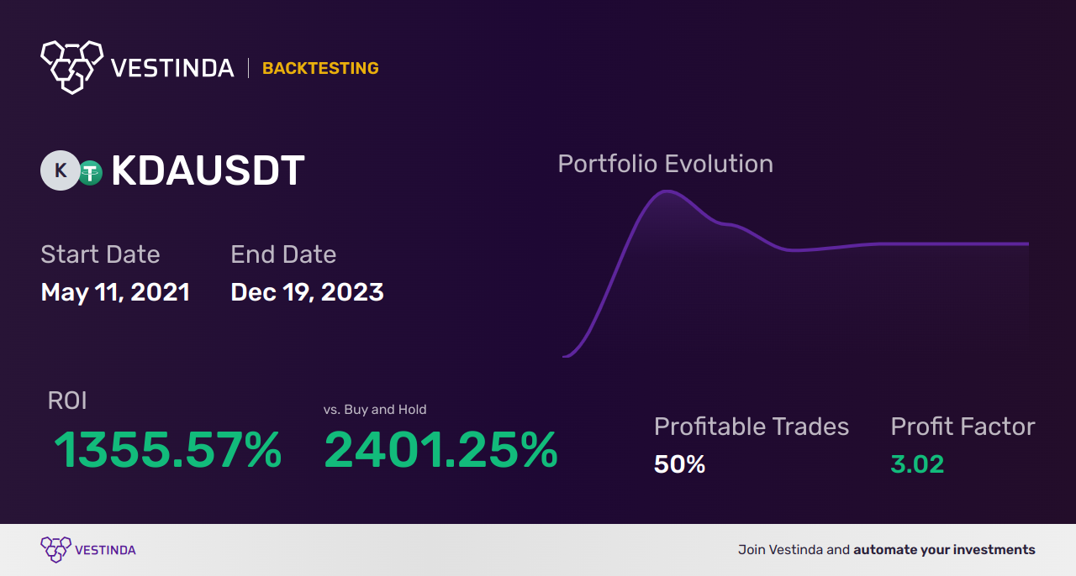
Task: Click the purple Vestinda footer logo icon
Action: pos(55,549)
